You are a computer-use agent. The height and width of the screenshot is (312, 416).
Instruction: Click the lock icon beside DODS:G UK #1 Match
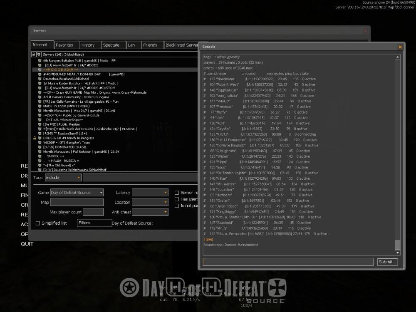[35, 138]
